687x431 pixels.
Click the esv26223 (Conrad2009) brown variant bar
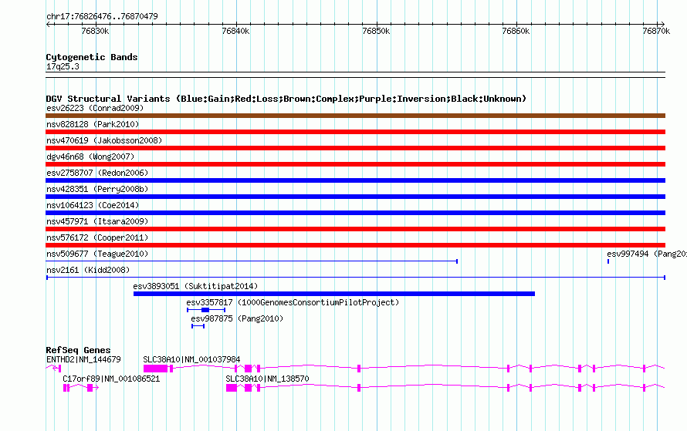click(355, 116)
